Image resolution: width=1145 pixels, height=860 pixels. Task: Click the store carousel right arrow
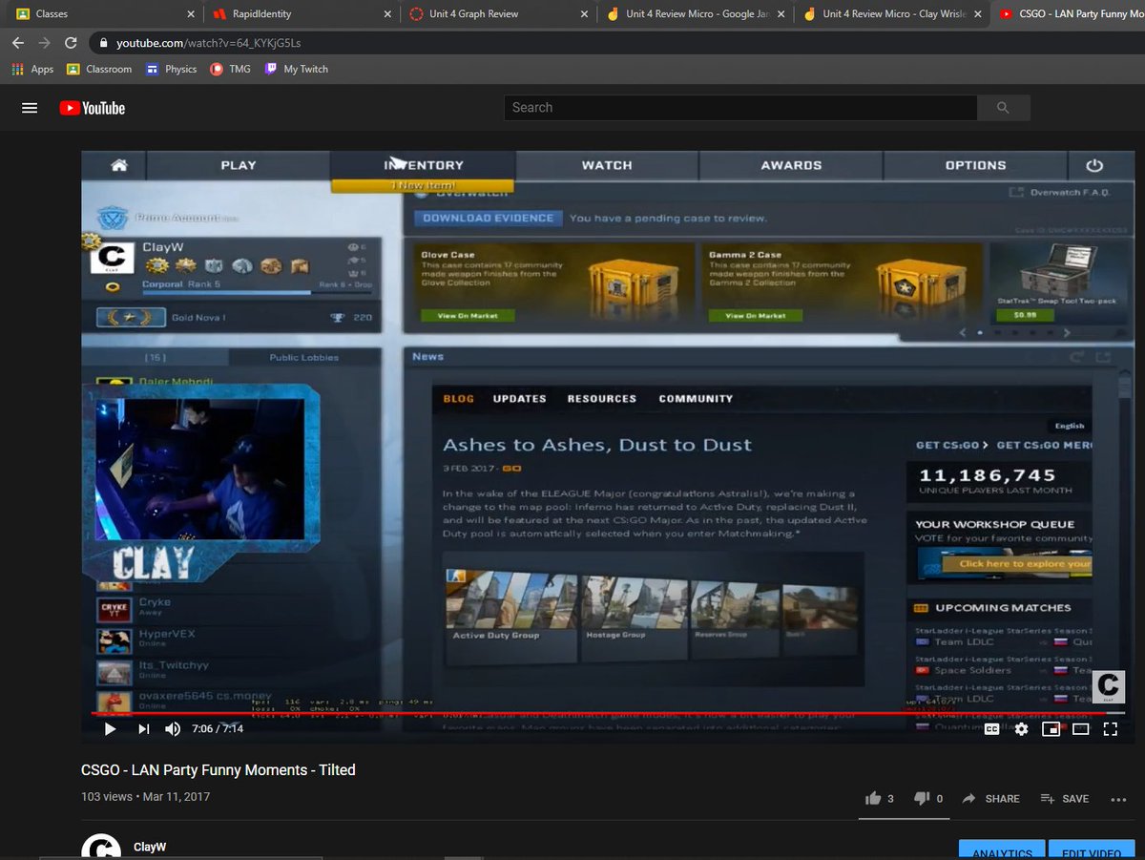pos(1067,333)
